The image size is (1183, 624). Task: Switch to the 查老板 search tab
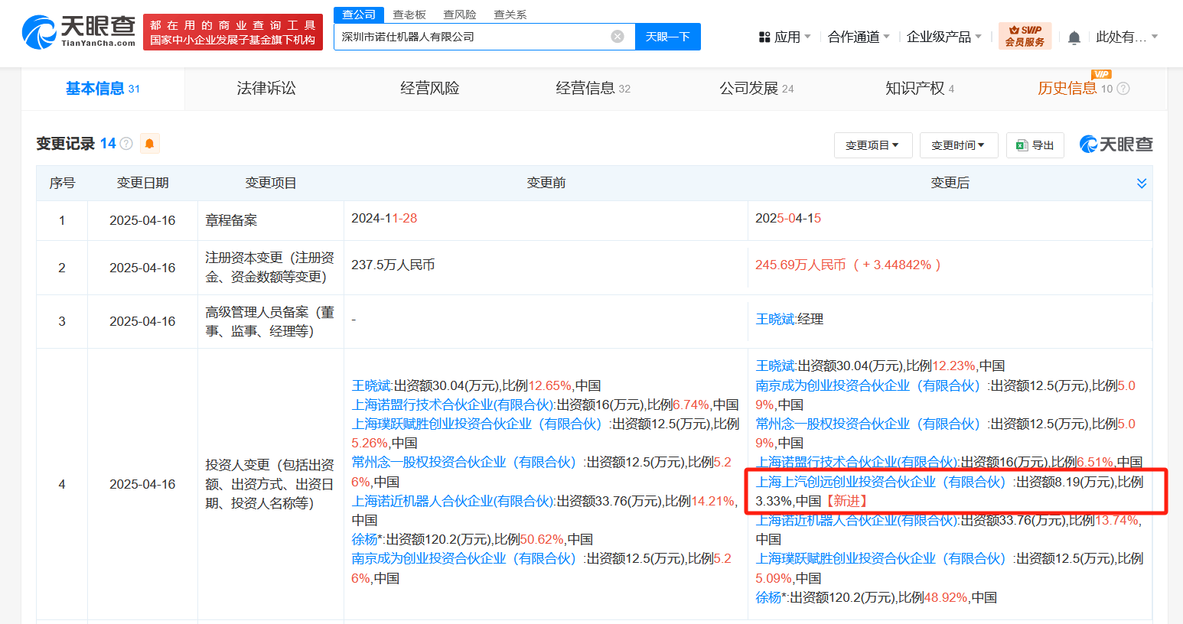pos(409,15)
